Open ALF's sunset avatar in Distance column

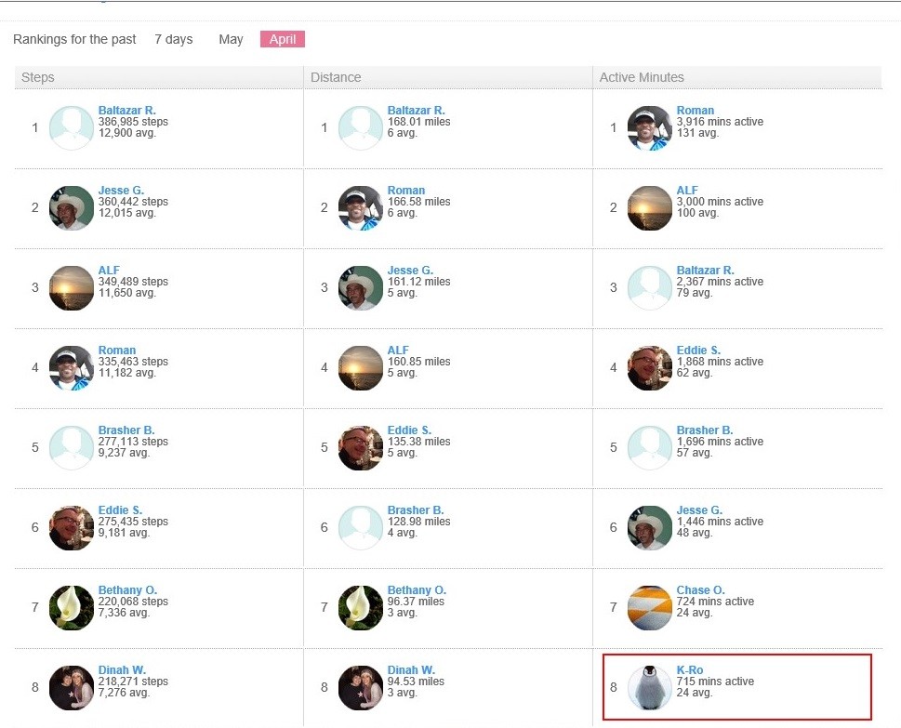pyautogui.click(x=361, y=368)
